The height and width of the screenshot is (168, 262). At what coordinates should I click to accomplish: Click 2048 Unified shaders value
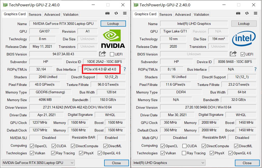click(48, 77)
